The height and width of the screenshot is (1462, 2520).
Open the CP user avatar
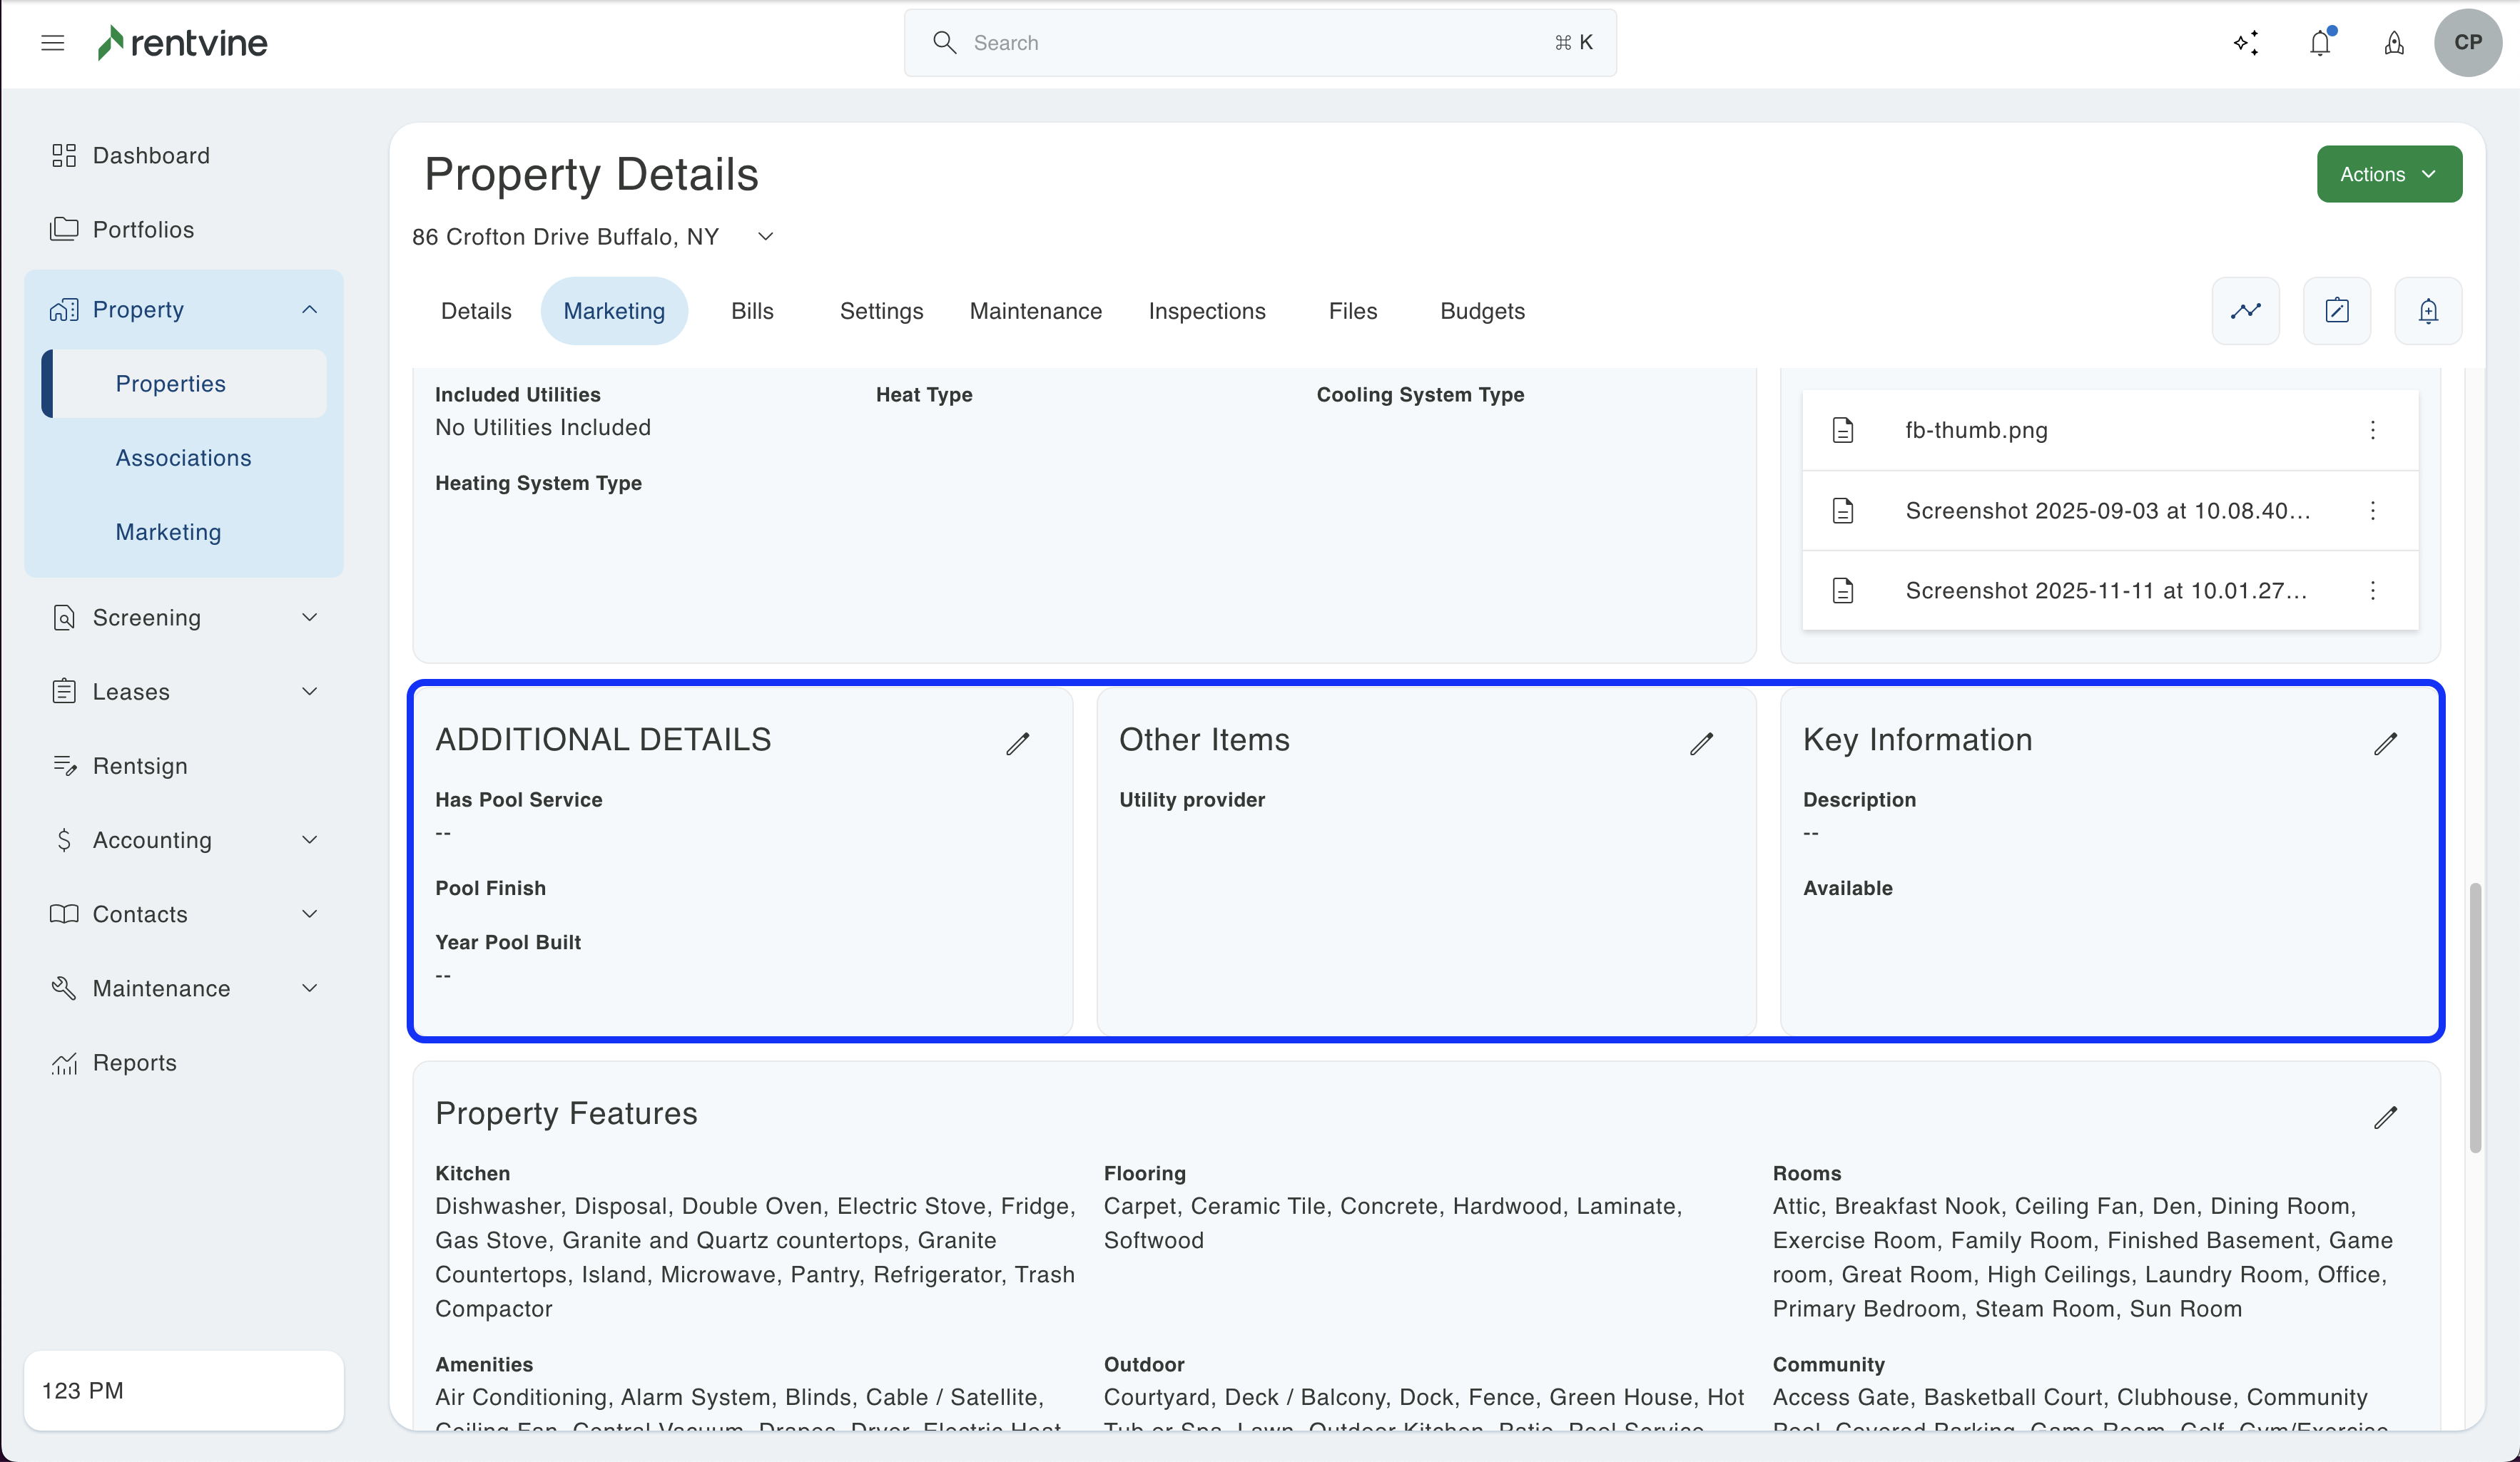click(x=2467, y=43)
